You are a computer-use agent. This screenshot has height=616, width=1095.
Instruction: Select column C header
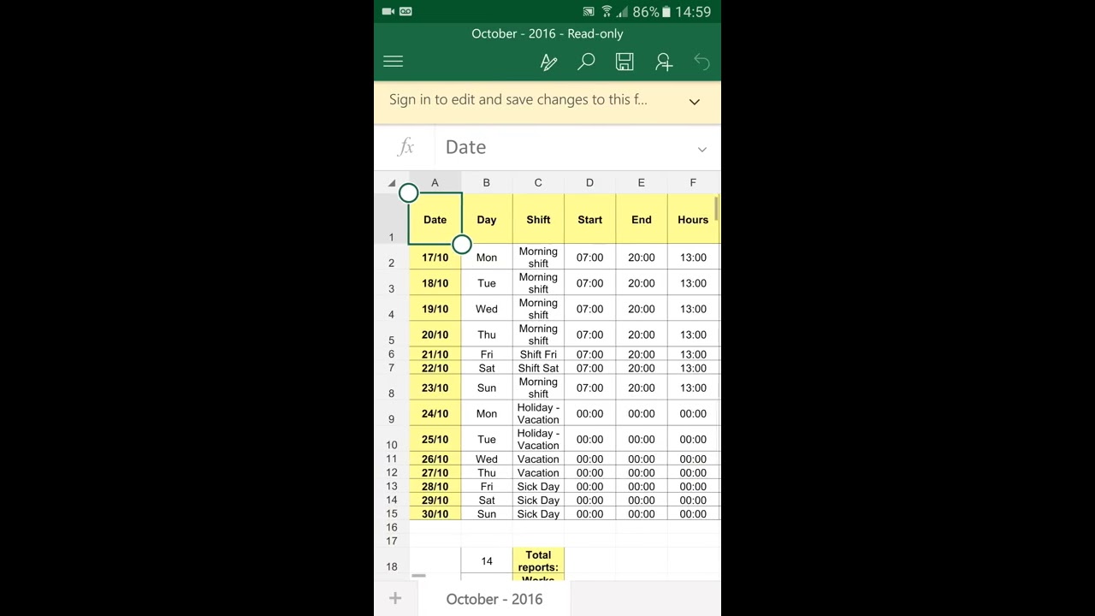[x=538, y=182]
